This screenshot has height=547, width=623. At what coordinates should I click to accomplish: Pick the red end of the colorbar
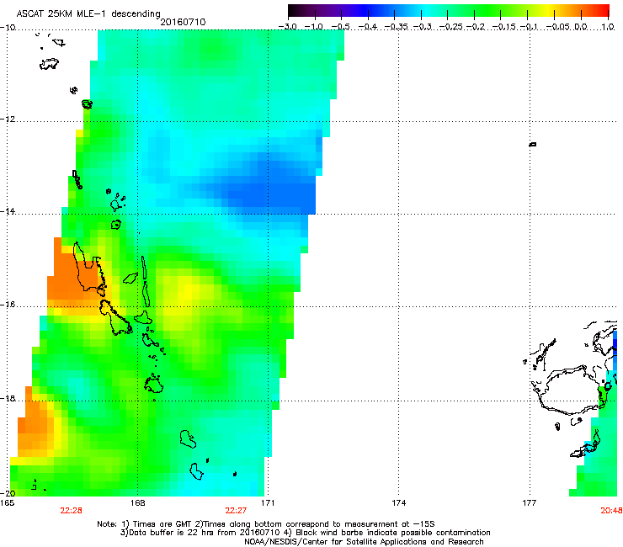(603, 11)
